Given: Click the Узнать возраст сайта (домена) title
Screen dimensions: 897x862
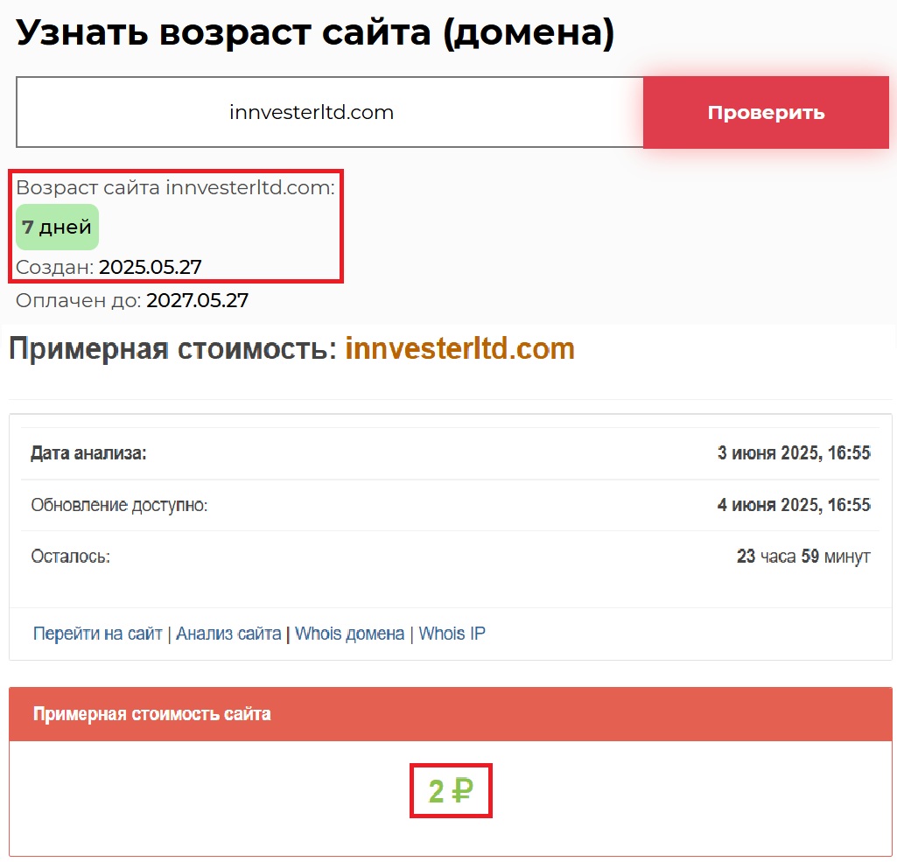Looking at the screenshot, I should click(315, 33).
